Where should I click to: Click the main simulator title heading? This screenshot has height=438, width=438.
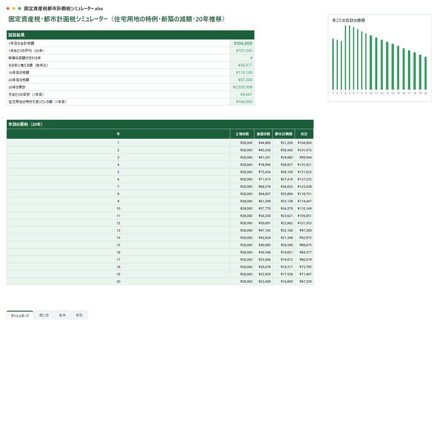pos(117,19)
